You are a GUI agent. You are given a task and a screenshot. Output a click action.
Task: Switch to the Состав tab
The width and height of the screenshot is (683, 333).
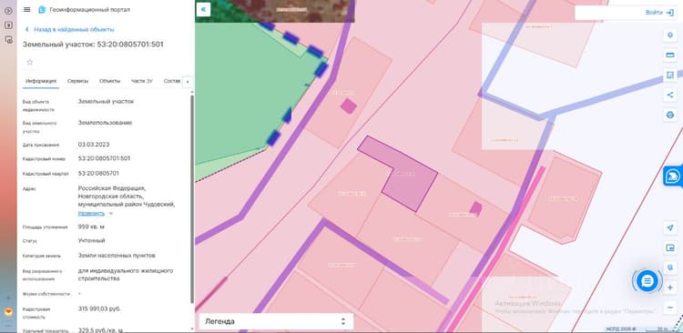coord(172,81)
